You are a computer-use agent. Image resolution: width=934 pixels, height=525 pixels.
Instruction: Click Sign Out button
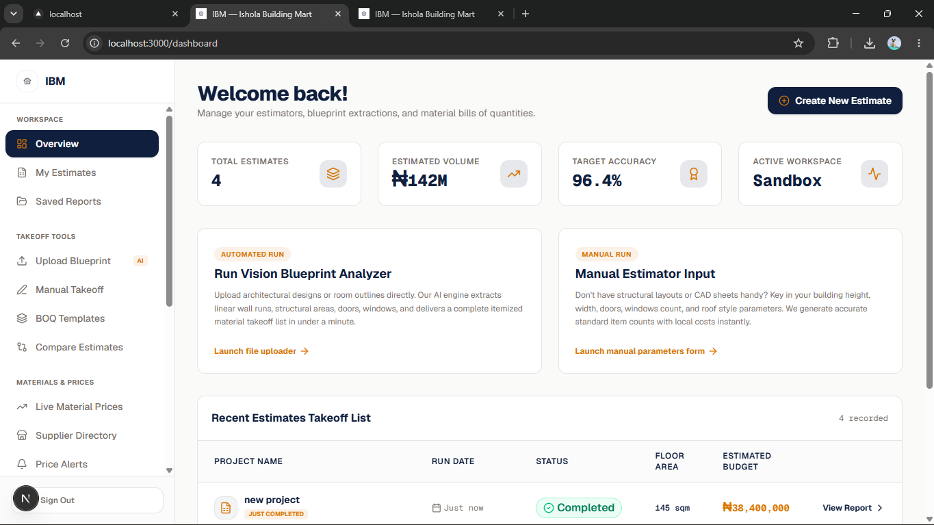[x=88, y=500]
